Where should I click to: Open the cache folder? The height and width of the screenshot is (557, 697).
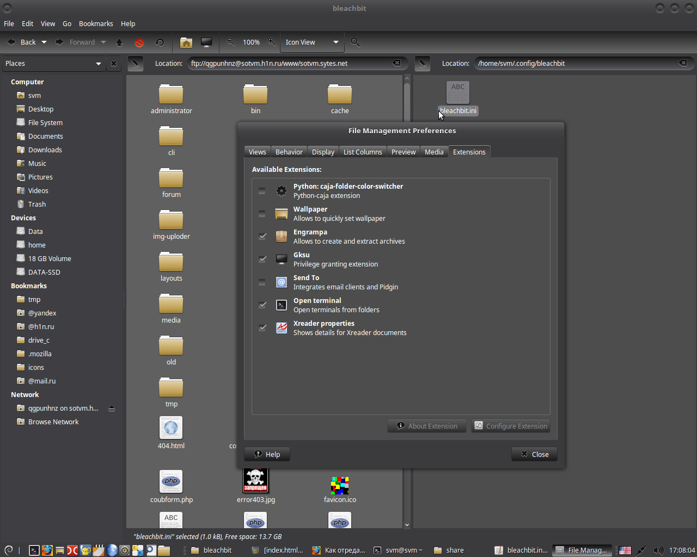pyautogui.click(x=340, y=99)
